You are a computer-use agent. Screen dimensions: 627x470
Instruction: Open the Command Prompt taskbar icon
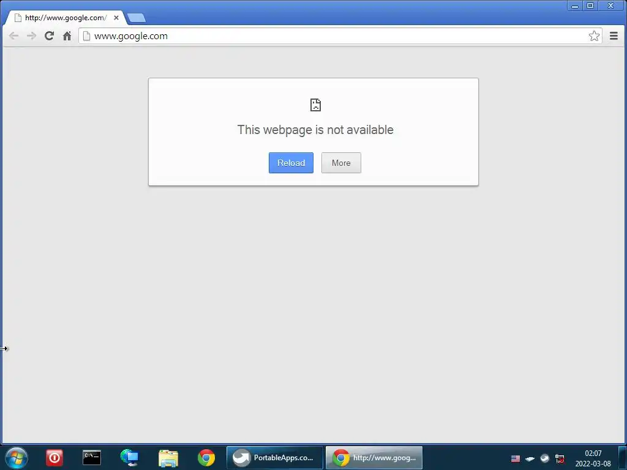(x=92, y=458)
